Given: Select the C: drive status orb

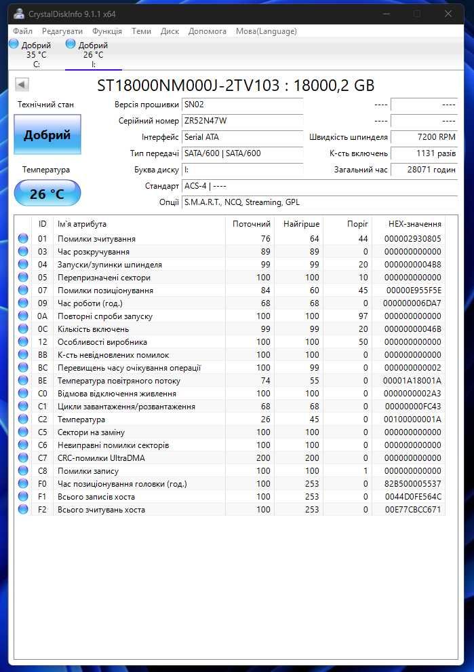Looking at the screenshot, I should (x=14, y=43).
